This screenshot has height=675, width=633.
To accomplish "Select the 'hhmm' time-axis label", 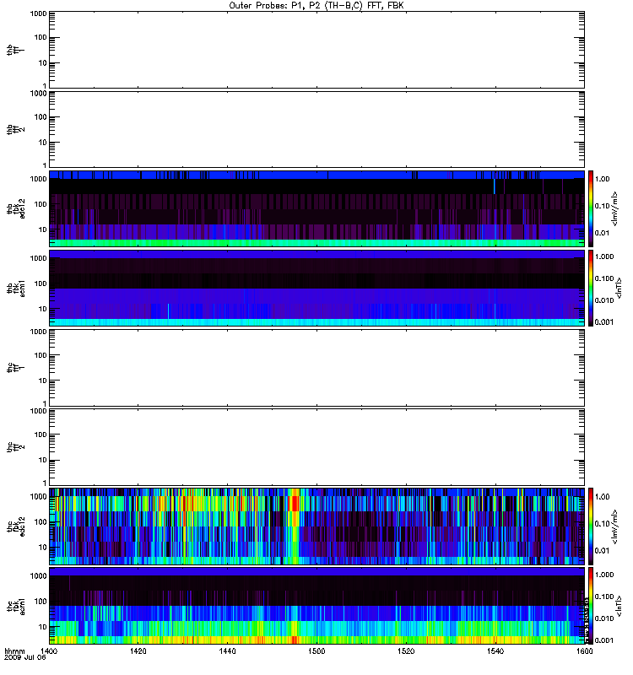I will 14,651.
